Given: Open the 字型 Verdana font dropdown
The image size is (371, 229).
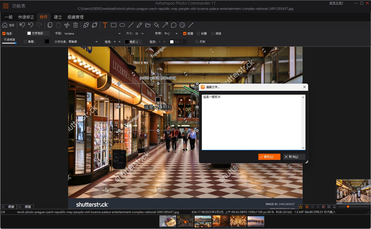Looking at the screenshot, I should click(92, 34).
